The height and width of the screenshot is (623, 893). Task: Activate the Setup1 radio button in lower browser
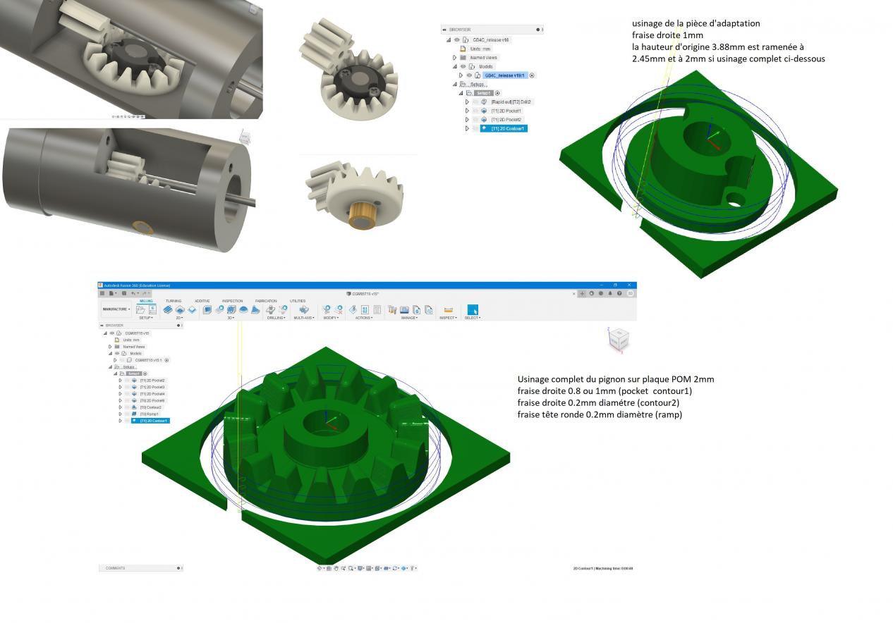pyautogui.click(x=145, y=374)
